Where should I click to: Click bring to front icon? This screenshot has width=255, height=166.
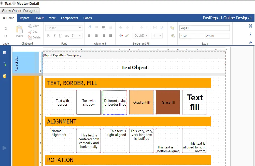[x=172, y=28]
